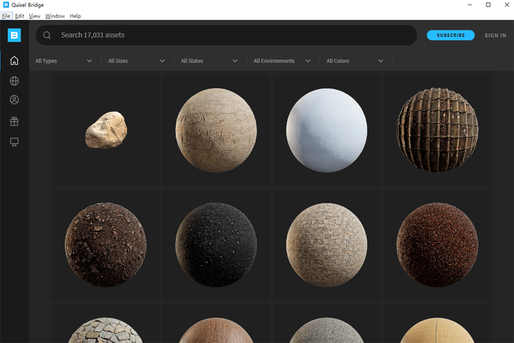
Task: Open the globe Collections icon in the sidebar
Action: (x=14, y=80)
